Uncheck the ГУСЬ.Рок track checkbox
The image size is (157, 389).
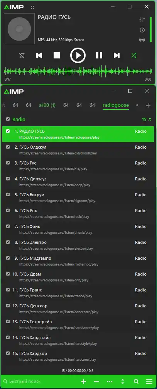point(8,211)
